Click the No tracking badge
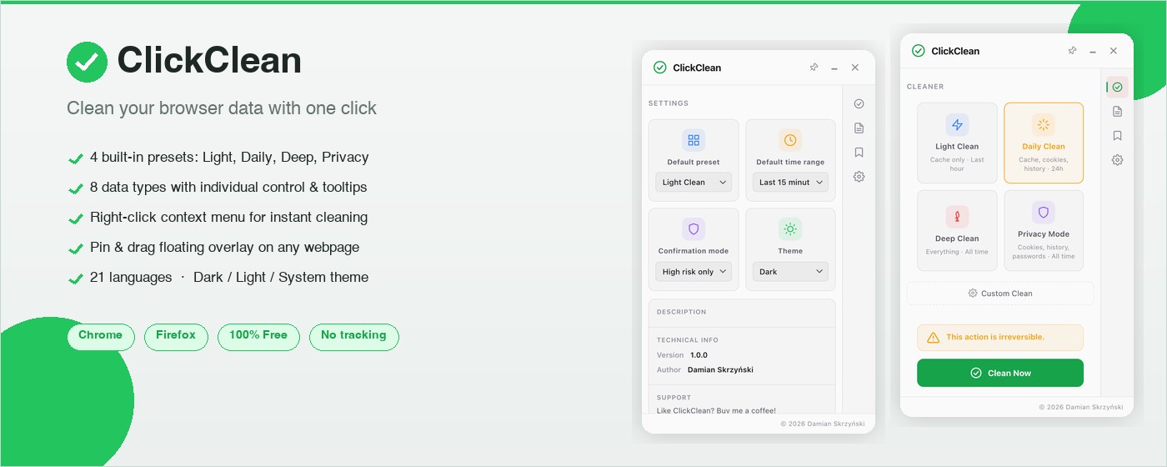This screenshot has width=1167, height=467. point(354,336)
